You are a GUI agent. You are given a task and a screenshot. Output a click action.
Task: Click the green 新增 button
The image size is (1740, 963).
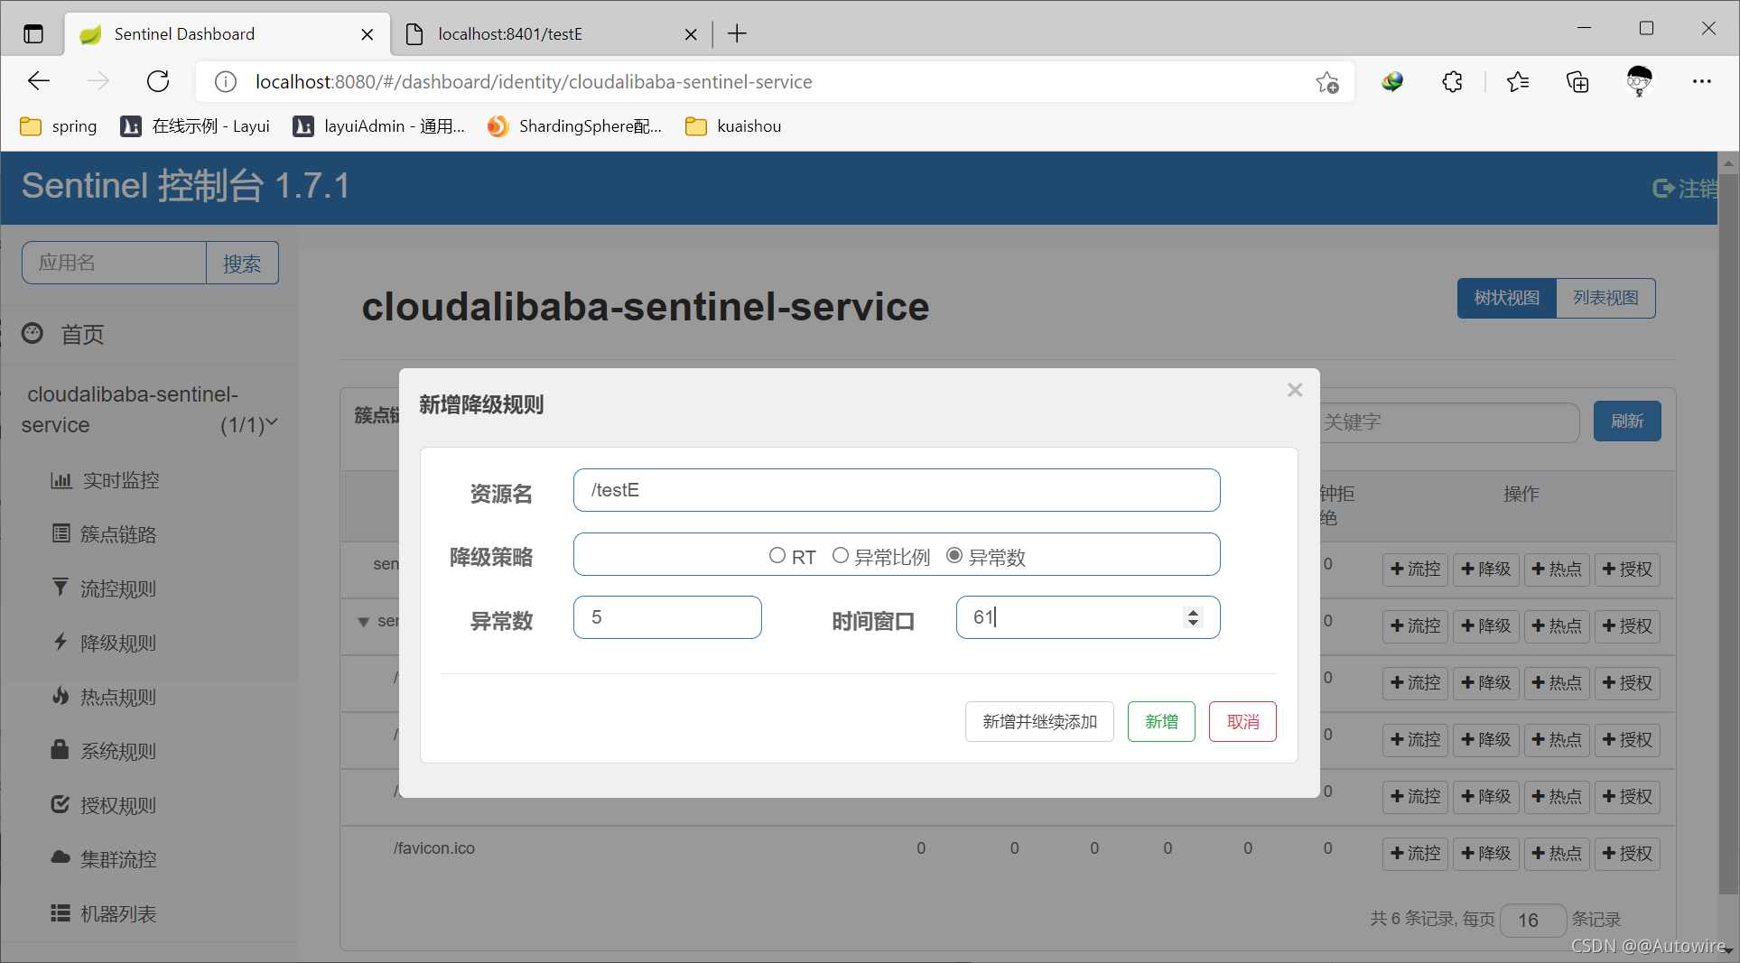pos(1161,722)
